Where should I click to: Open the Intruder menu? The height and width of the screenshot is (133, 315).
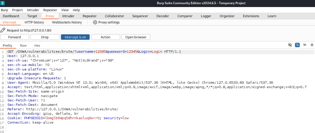coord(33,10)
